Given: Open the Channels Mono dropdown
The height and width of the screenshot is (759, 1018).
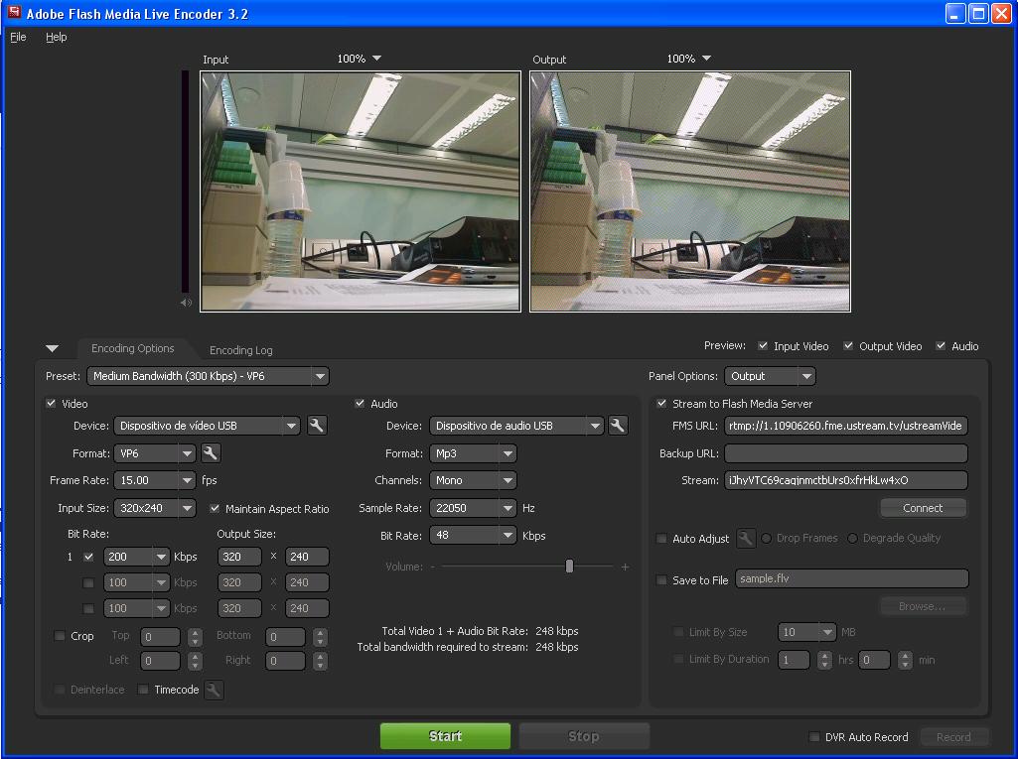Looking at the screenshot, I should (473, 480).
